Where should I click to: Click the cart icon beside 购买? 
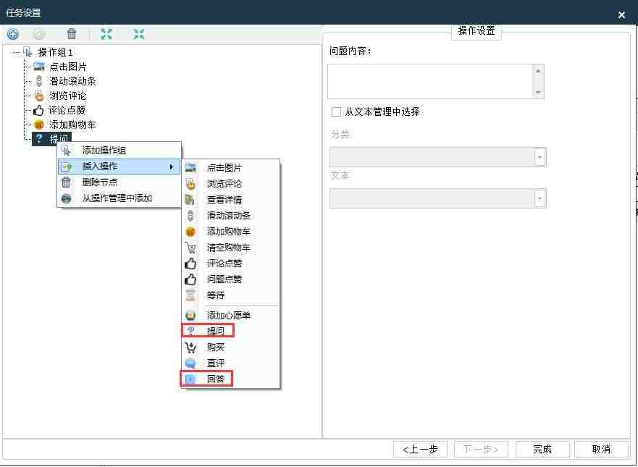coord(190,347)
